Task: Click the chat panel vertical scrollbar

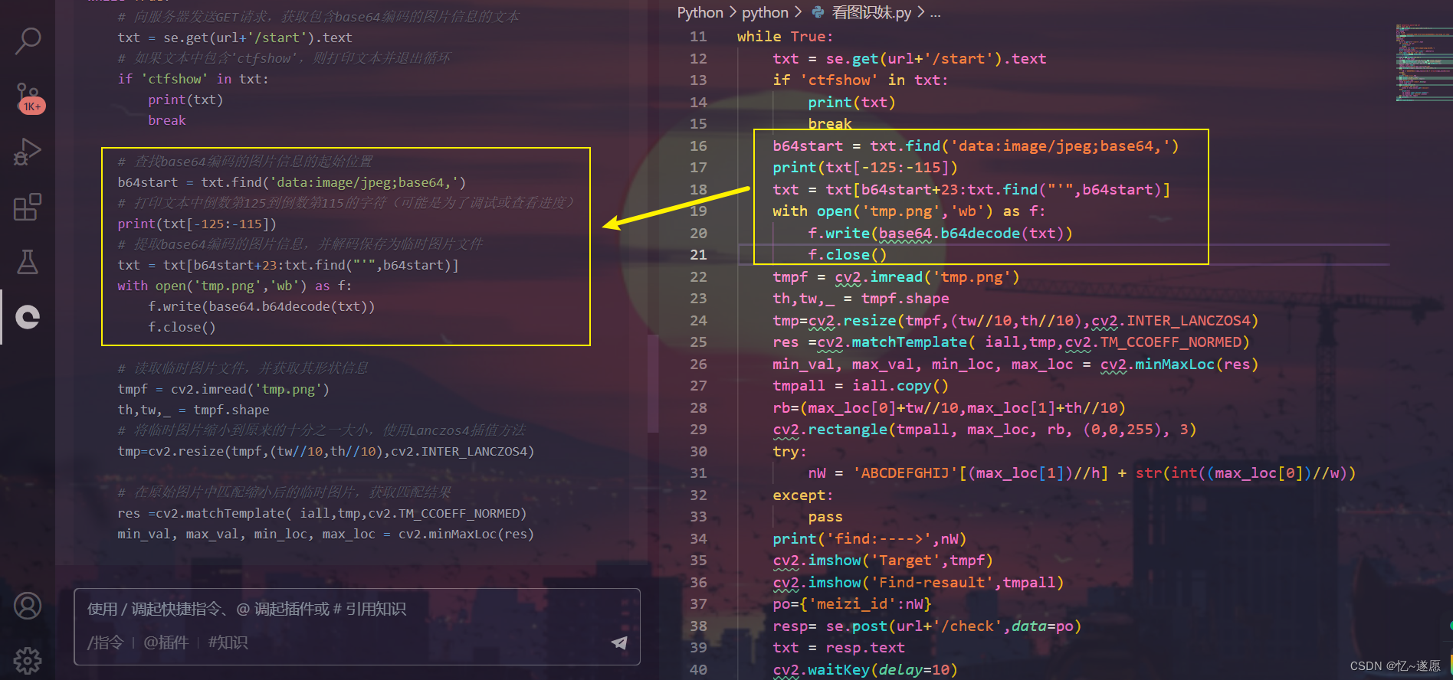Action: tap(653, 383)
